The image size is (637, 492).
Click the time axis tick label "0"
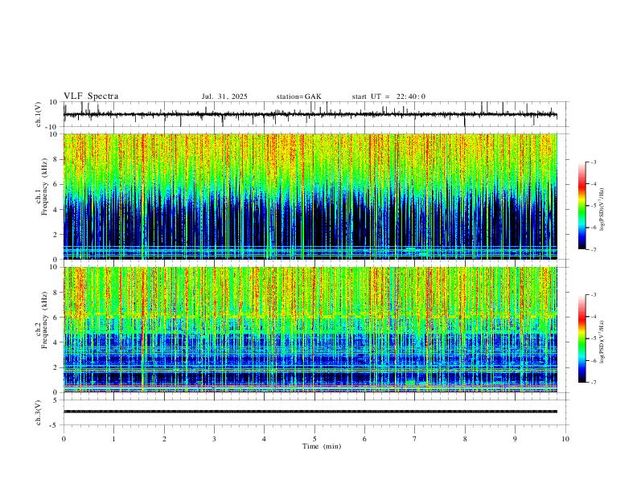[64, 439]
